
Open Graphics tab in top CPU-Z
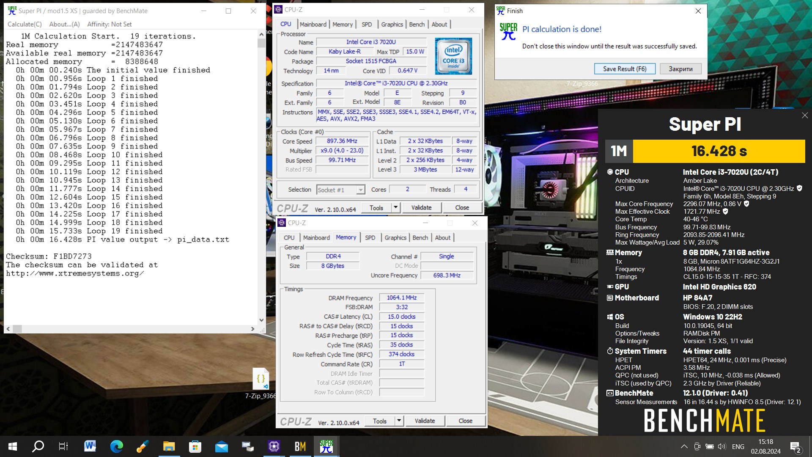[392, 24]
